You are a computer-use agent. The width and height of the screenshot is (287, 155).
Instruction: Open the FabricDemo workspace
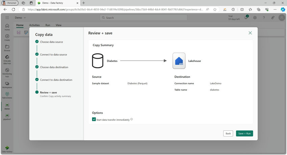coord(7,94)
